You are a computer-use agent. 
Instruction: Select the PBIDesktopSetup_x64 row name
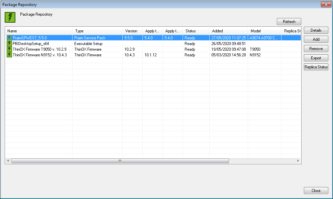pos(31,44)
